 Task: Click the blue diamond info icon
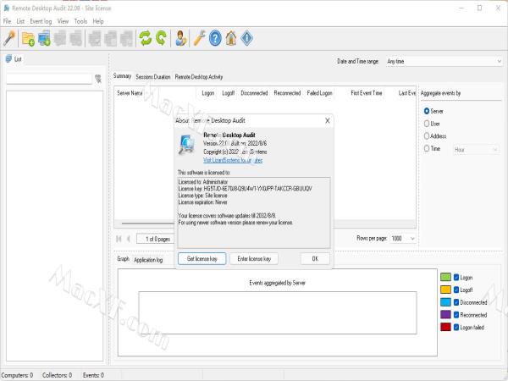(246, 38)
